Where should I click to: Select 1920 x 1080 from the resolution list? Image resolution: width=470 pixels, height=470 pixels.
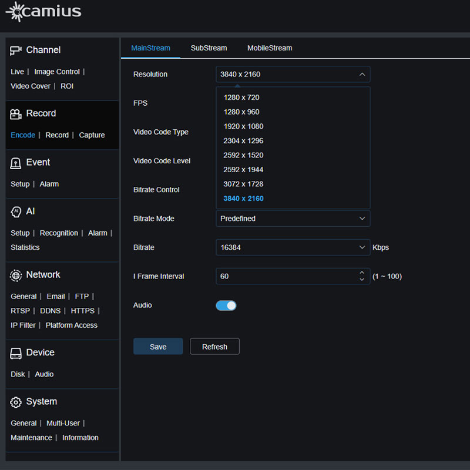point(243,126)
